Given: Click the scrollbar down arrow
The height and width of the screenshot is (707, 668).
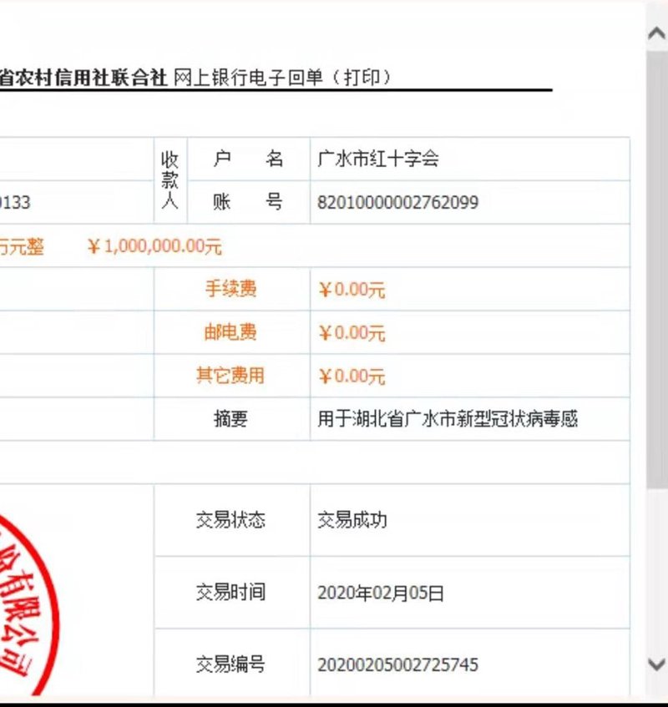Looking at the screenshot, I should point(656,664).
